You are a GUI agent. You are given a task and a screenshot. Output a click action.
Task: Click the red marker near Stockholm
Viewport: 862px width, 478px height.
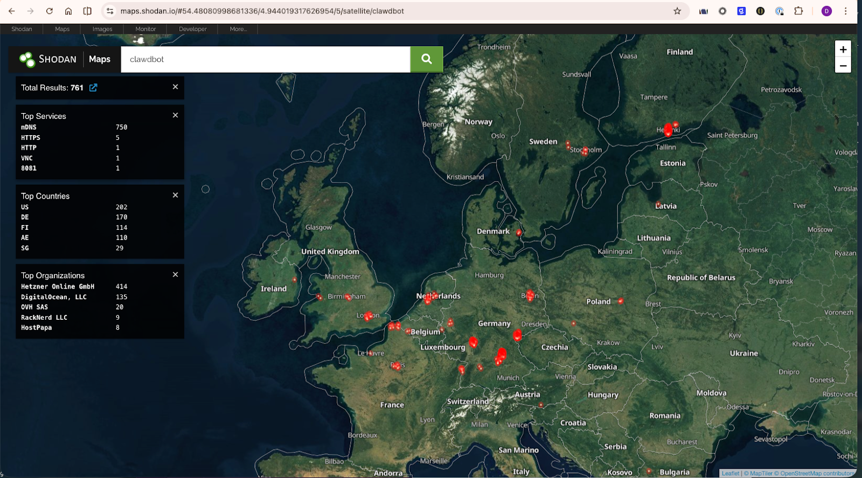click(585, 151)
